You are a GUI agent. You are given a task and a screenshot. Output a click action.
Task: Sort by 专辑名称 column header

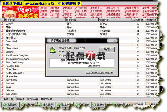(104, 20)
